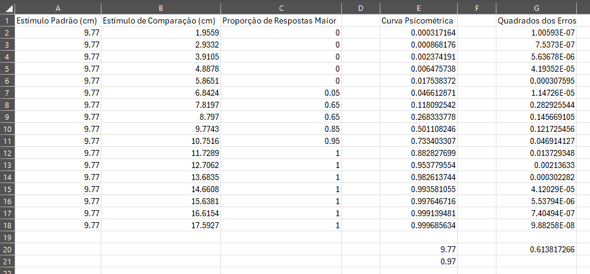This screenshot has width=590, height=274.
Task: Select cell with value 4.8878
Action: [161, 69]
